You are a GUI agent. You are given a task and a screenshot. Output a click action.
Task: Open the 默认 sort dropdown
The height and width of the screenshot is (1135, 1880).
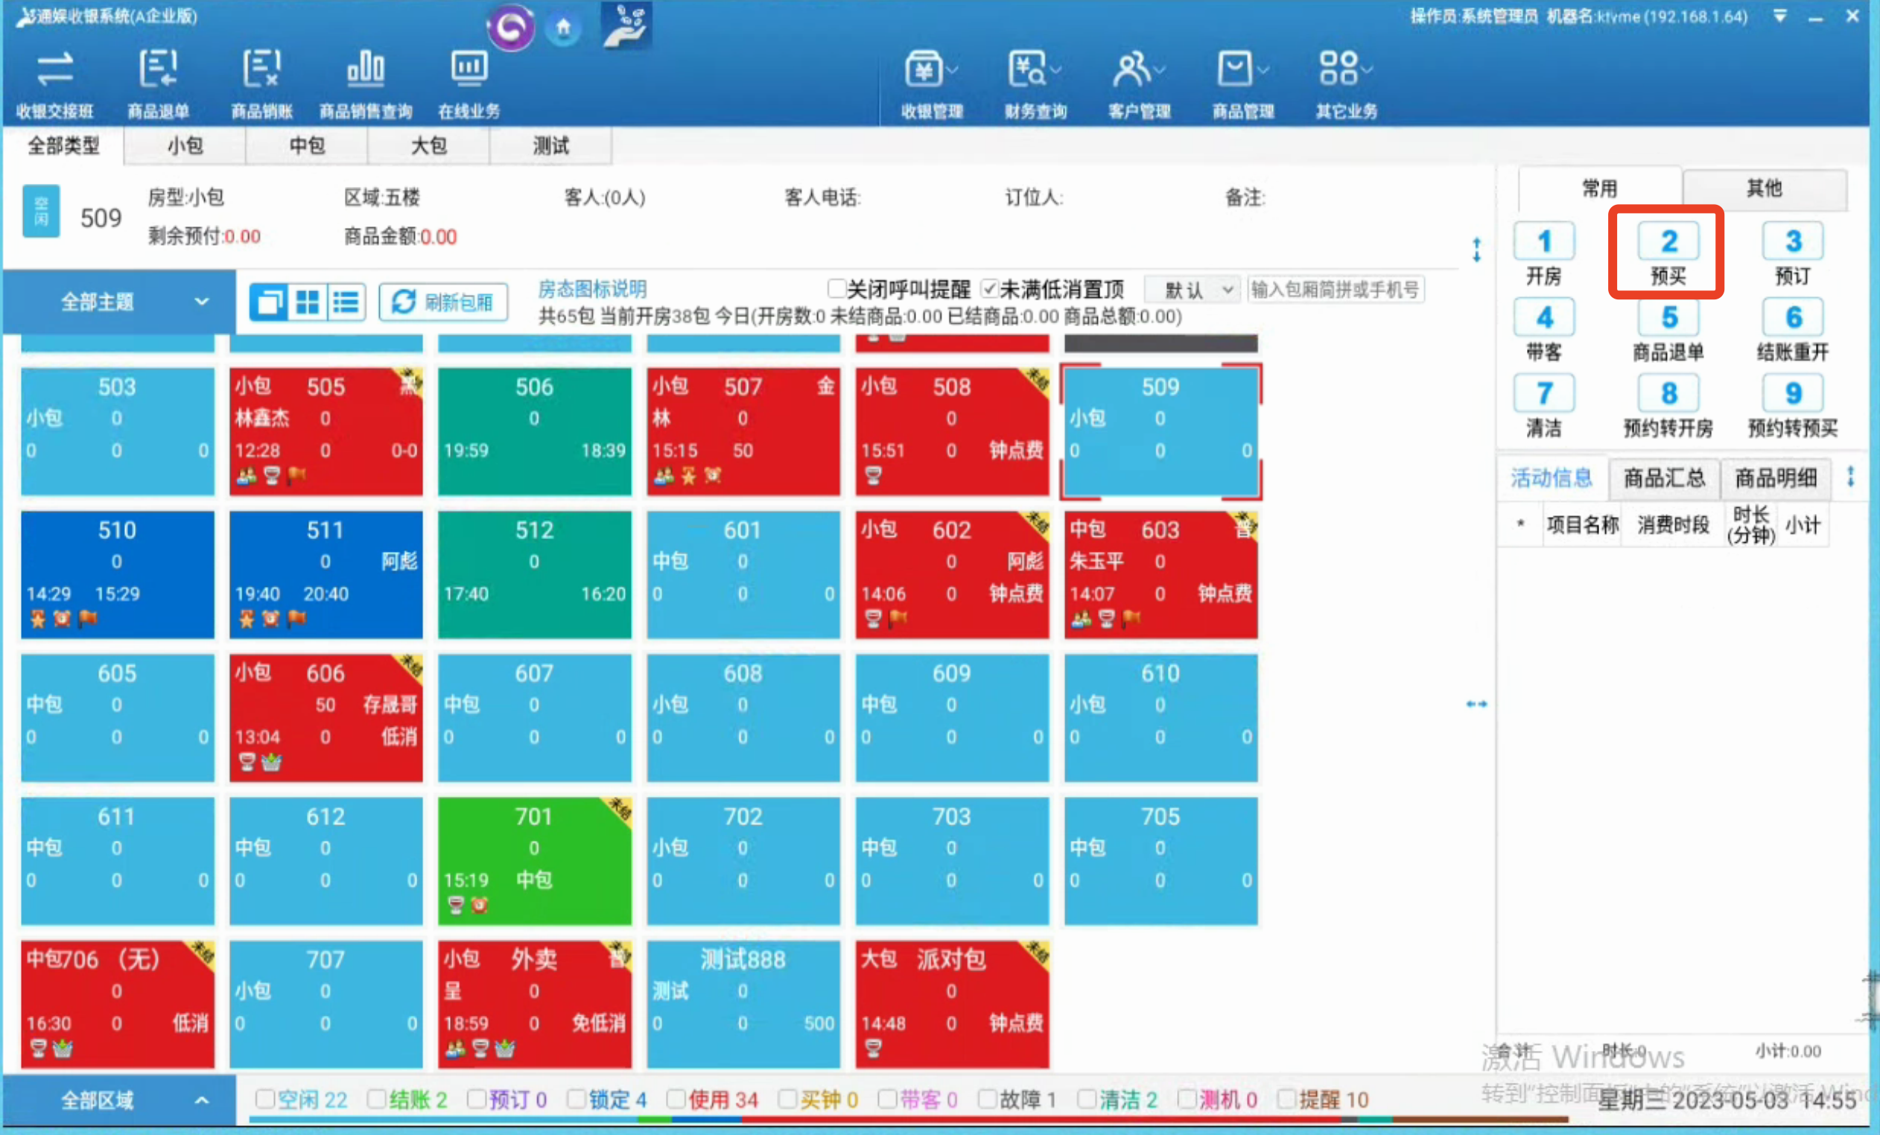click(x=1192, y=290)
